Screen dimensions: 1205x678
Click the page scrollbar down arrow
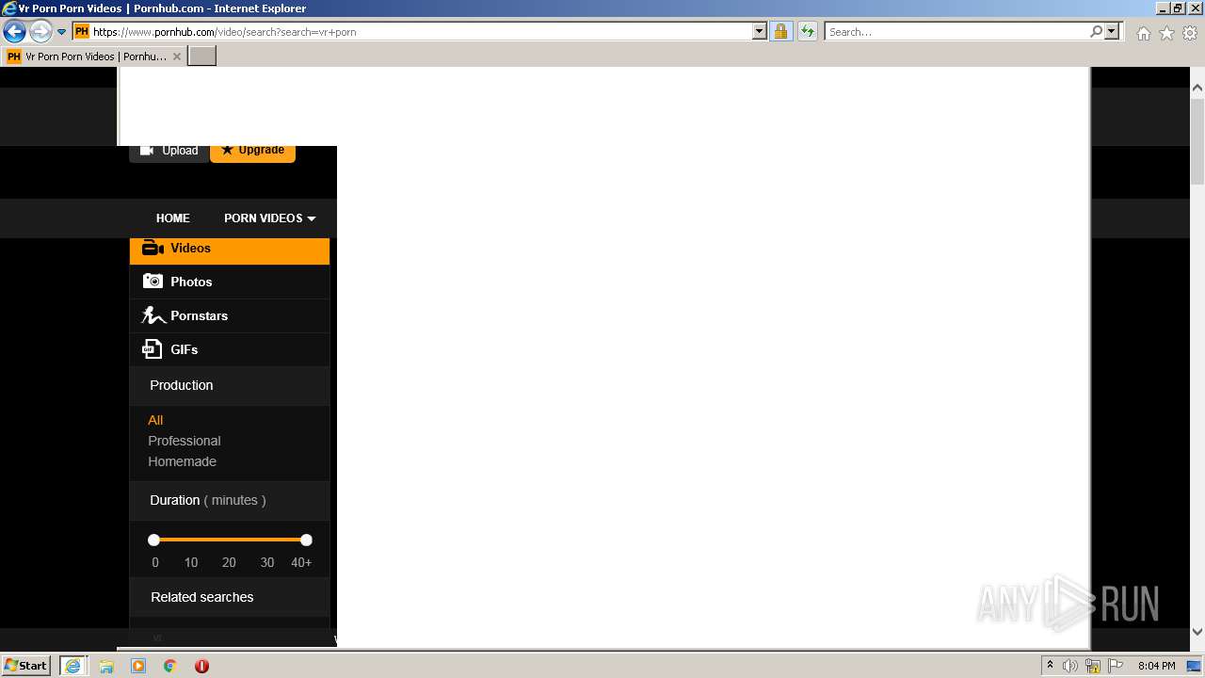pyautogui.click(x=1197, y=633)
